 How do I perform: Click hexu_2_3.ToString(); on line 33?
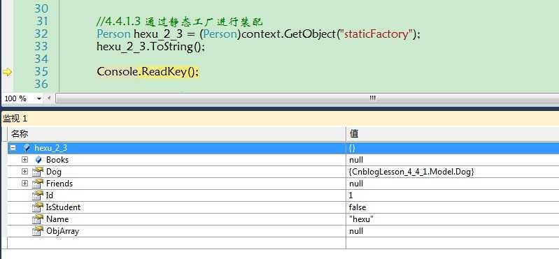(x=151, y=47)
